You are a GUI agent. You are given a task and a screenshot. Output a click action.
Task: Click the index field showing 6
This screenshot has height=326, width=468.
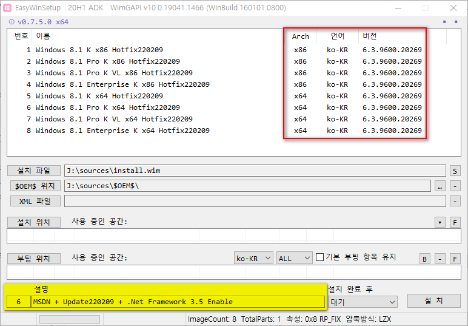(x=19, y=302)
